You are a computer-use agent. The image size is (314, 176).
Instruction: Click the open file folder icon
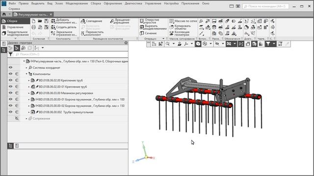tap(40, 21)
